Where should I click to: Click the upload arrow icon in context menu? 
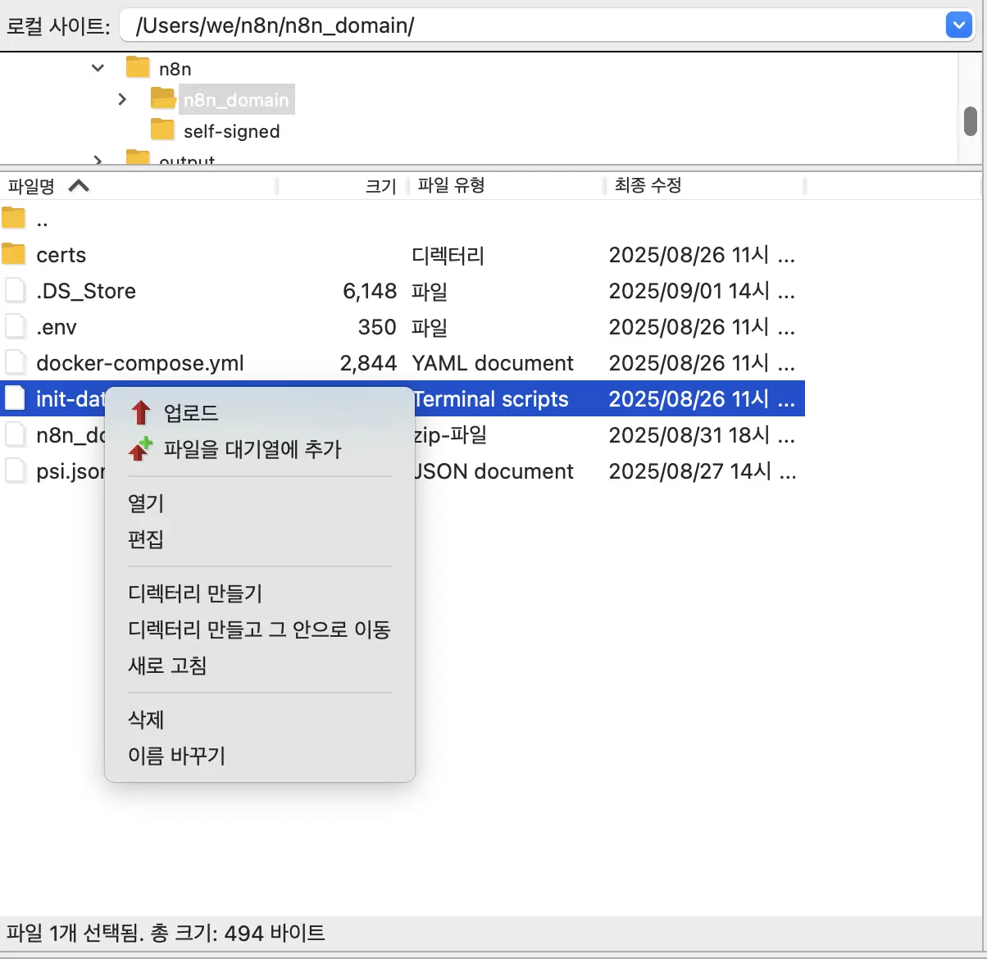(140, 412)
